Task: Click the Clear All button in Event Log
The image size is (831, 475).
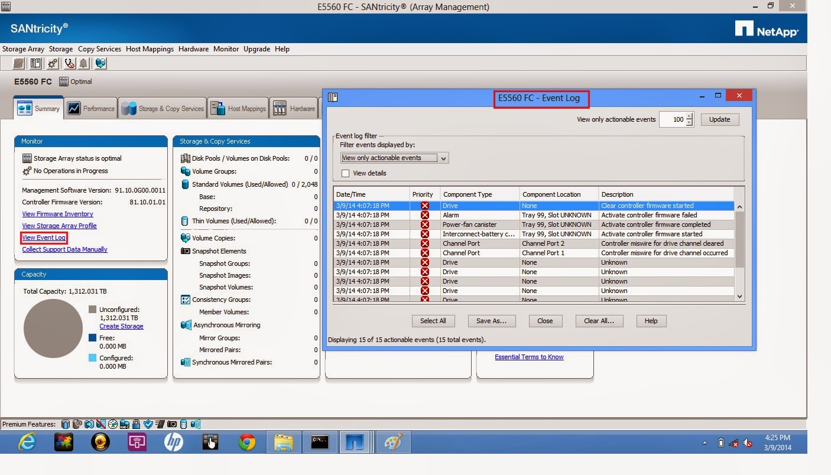Action: click(599, 321)
